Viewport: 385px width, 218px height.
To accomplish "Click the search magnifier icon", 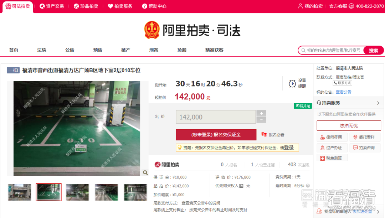I will (303, 50).
